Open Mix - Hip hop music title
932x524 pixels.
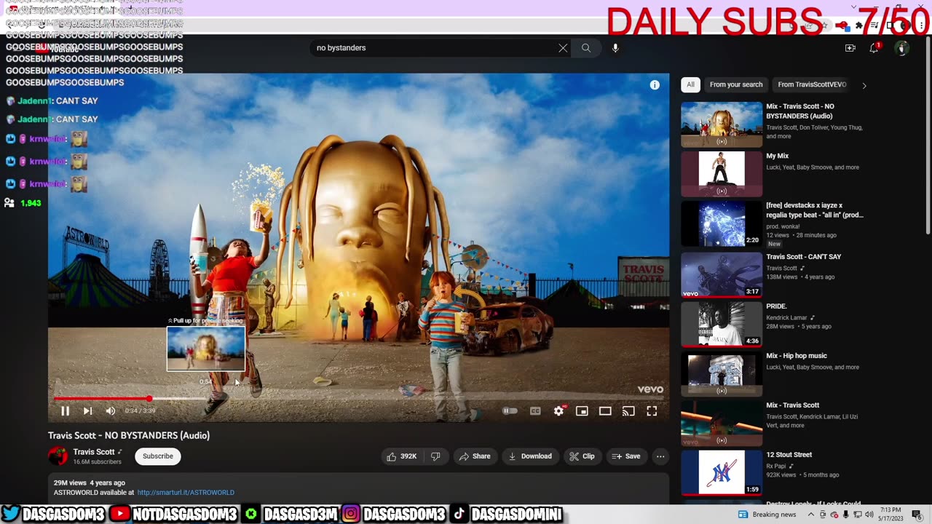[x=797, y=356]
